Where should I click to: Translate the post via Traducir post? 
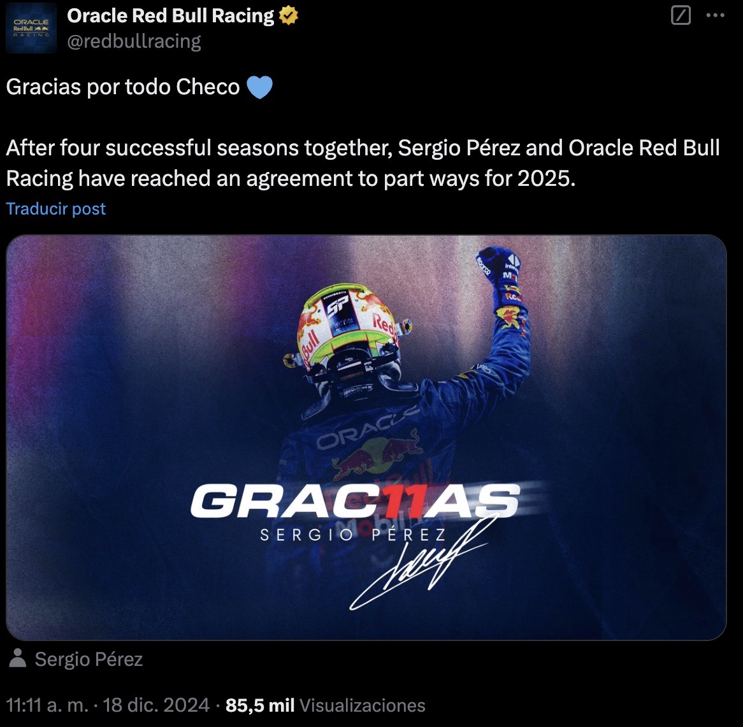pyautogui.click(x=56, y=209)
